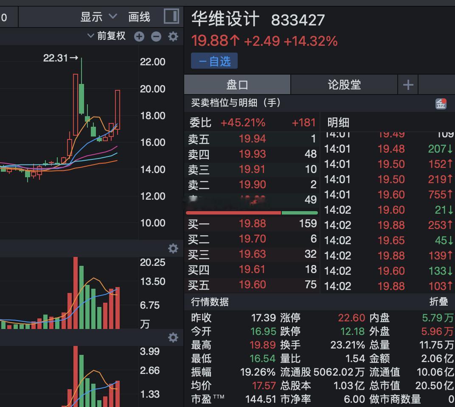
Task: Add a new tab with plus
Action: tap(408, 85)
